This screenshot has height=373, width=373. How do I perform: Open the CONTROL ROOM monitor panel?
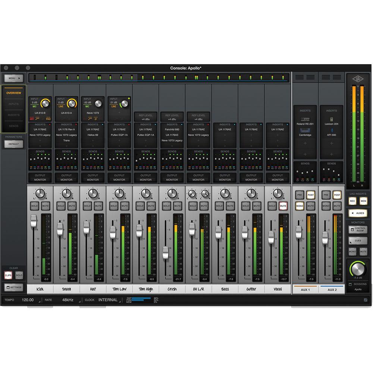358,229
